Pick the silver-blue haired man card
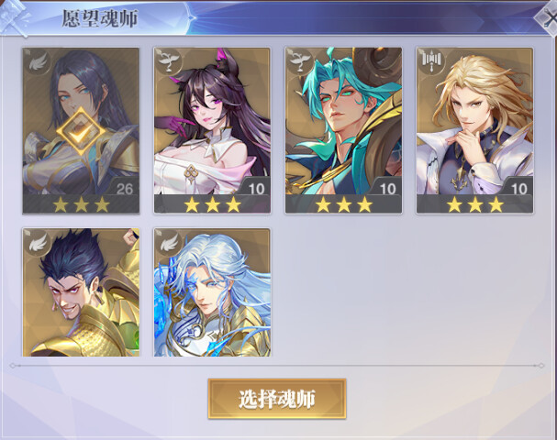 tap(212, 292)
